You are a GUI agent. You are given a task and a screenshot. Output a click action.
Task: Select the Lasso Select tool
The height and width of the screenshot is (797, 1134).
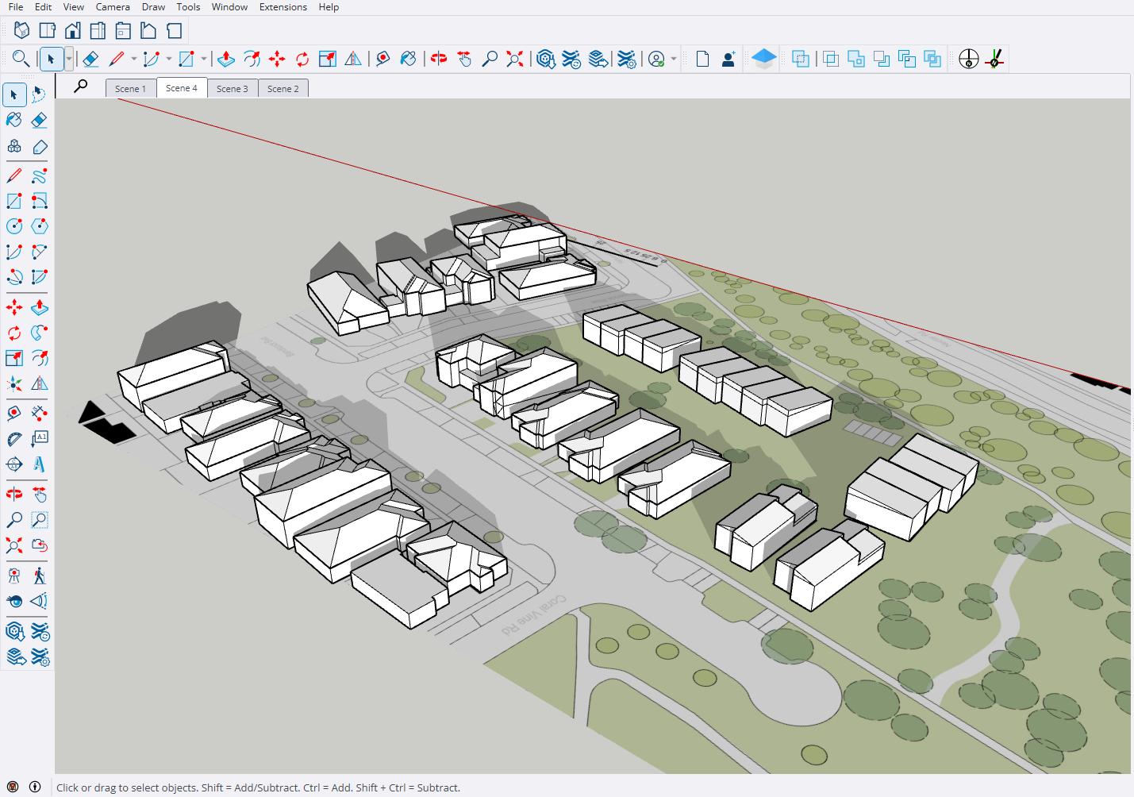tap(39, 95)
